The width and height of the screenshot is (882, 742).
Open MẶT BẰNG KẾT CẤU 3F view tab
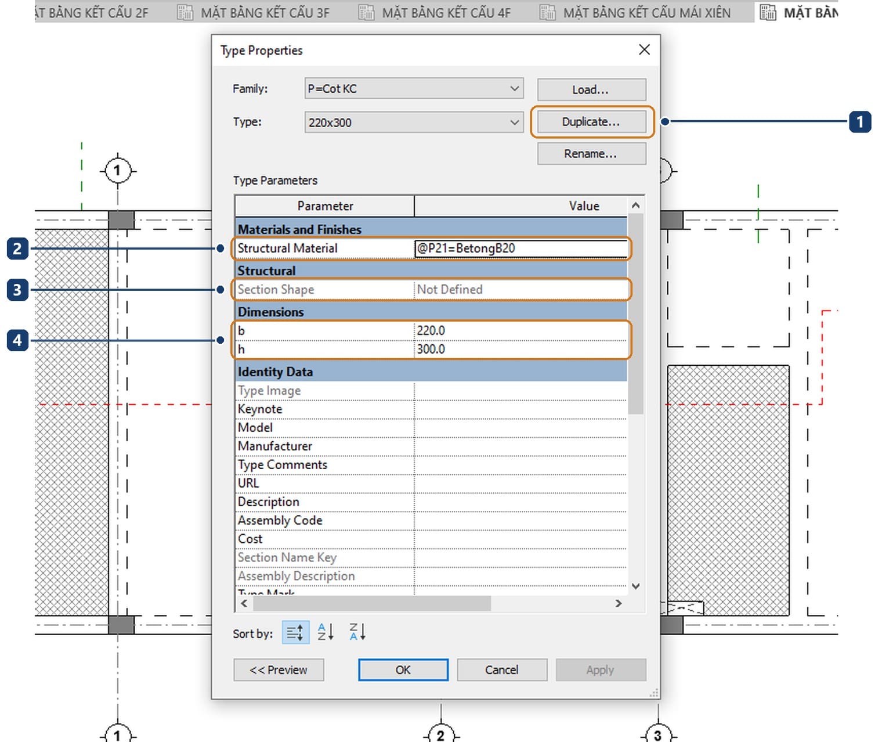(254, 12)
